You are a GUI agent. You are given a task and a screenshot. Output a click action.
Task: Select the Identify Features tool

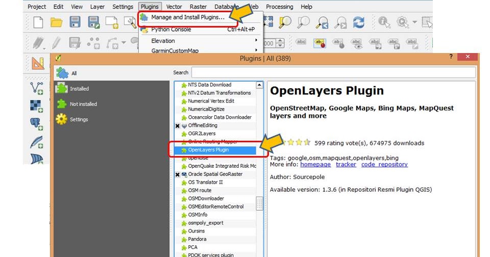click(x=384, y=22)
